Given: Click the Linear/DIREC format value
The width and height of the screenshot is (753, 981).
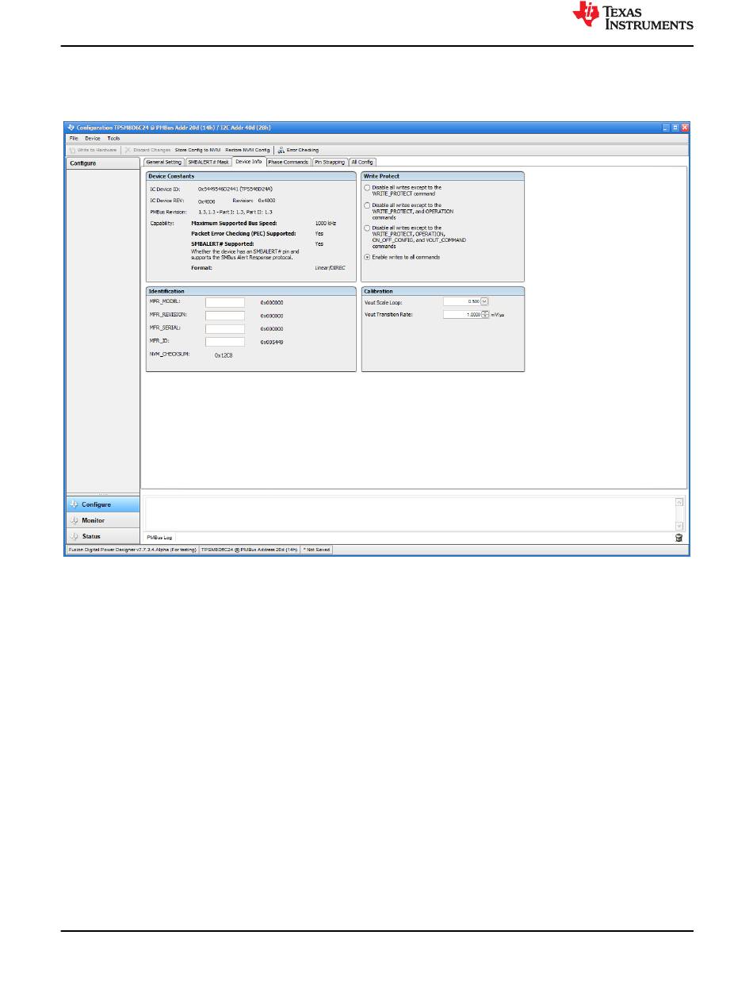Looking at the screenshot, I should (331, 268).
